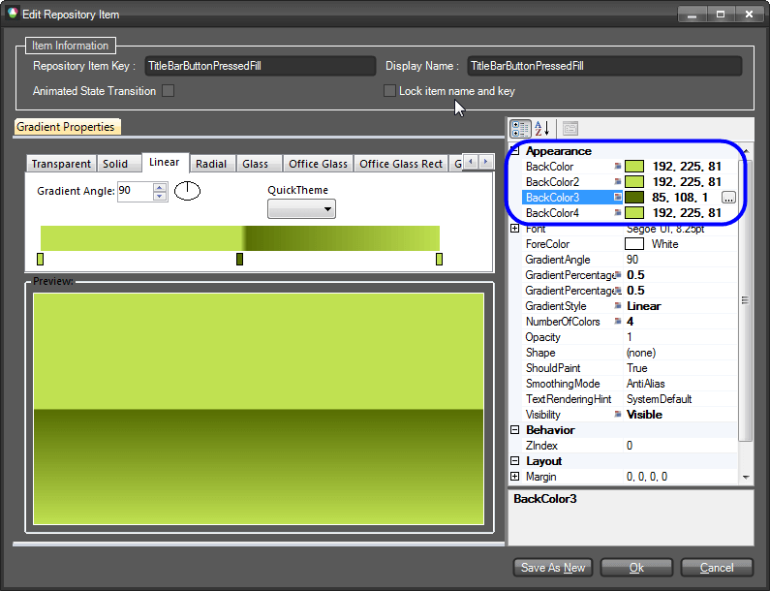
Task: Collapse the Behavior category
Action: pyautogui.click(x=514, y=430)
